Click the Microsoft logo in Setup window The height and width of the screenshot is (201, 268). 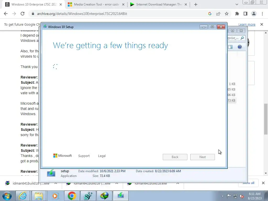point(63,155)
